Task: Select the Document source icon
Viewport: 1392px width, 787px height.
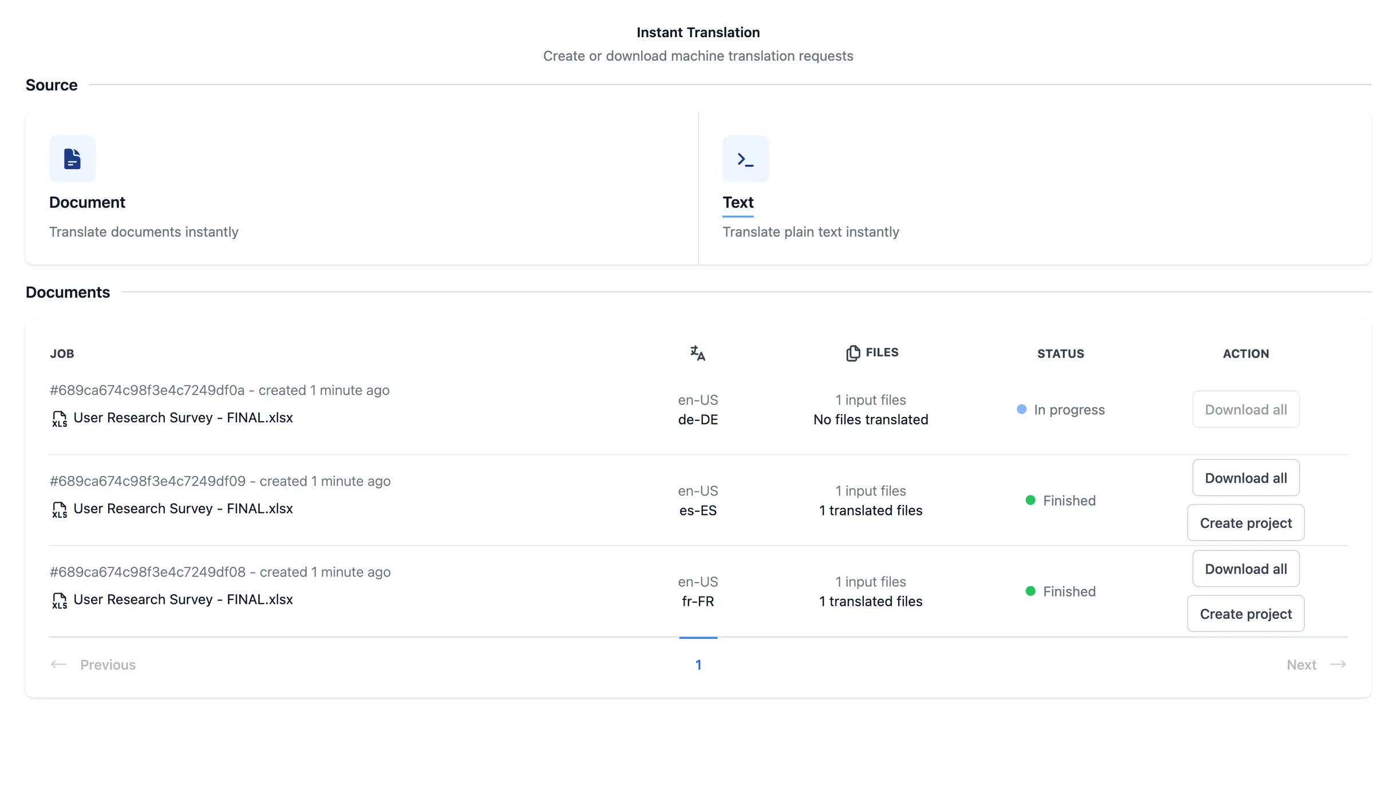Action: (72, 158)
